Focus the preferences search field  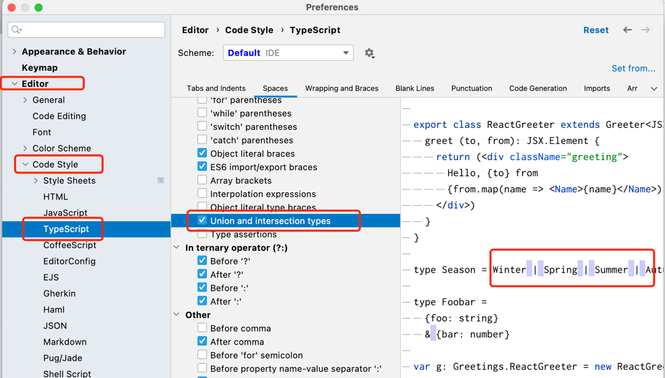tap(86, 29)
